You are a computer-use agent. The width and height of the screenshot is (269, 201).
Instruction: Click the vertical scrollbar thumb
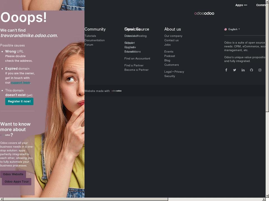tap(267, 57)
